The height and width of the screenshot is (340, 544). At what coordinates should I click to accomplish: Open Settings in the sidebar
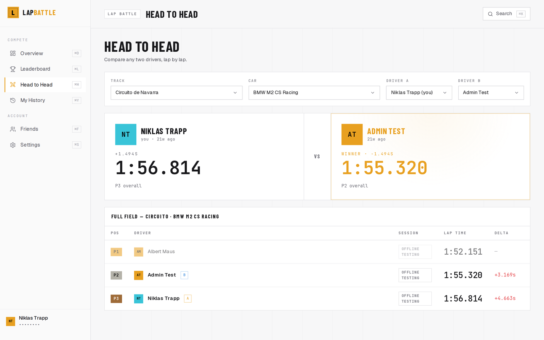coord(45,145)
